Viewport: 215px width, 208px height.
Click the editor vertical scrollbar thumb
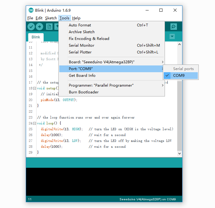point(179,116)
